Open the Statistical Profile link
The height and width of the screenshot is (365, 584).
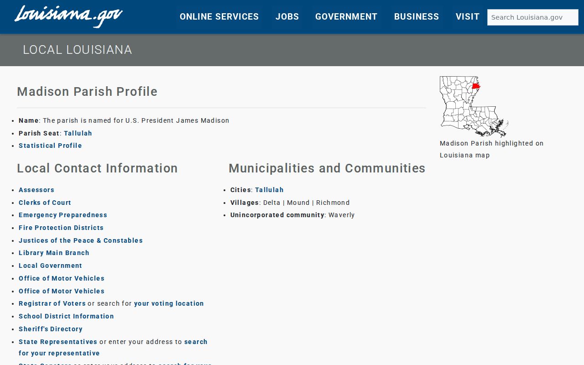pos(50,146)
